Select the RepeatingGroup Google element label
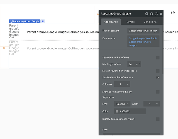The height and width of the screenshot is (139, 178). [x=25, y=21]
